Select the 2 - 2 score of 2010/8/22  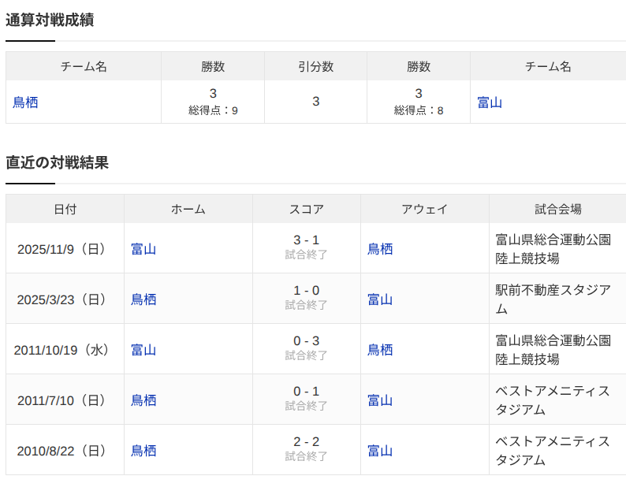[x=306, y=441]
